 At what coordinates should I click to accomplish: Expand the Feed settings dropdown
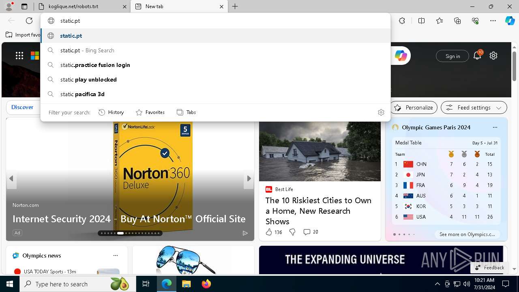(474, 107)
